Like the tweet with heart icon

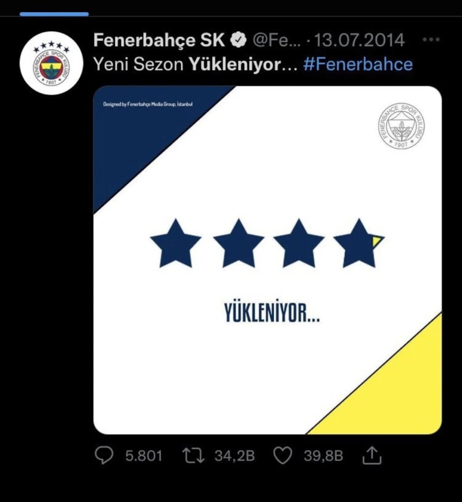pos(283,456)
